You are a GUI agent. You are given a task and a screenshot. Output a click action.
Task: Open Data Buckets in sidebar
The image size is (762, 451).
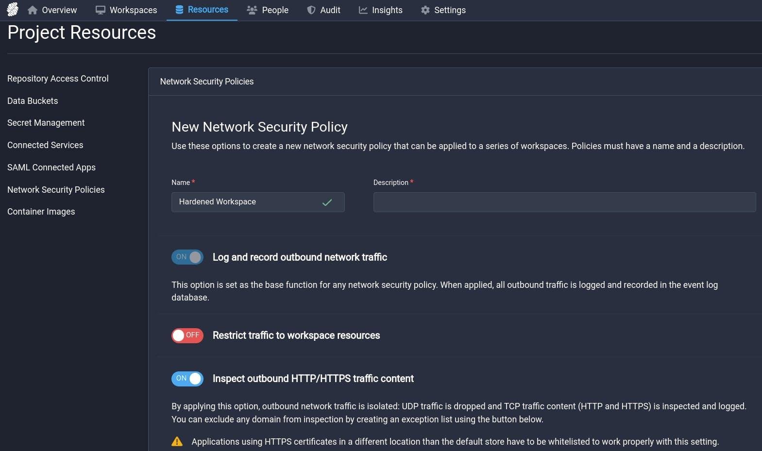click(33, 101)
